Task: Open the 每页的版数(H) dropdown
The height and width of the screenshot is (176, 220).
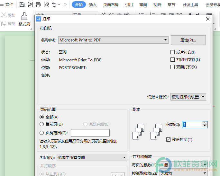Action: [184, 165]
